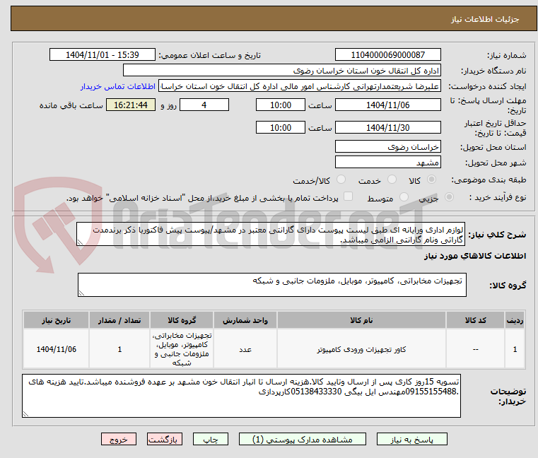This screenshot has width=538, height=458.
Task: Click the شرح کلی نیاز description textarea
Action: (271, 234)
